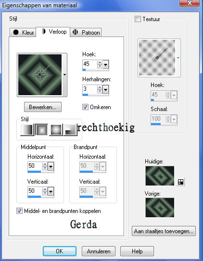203x261 pixels.
Task: Select the linear gradient style icon
Action: 27,130
